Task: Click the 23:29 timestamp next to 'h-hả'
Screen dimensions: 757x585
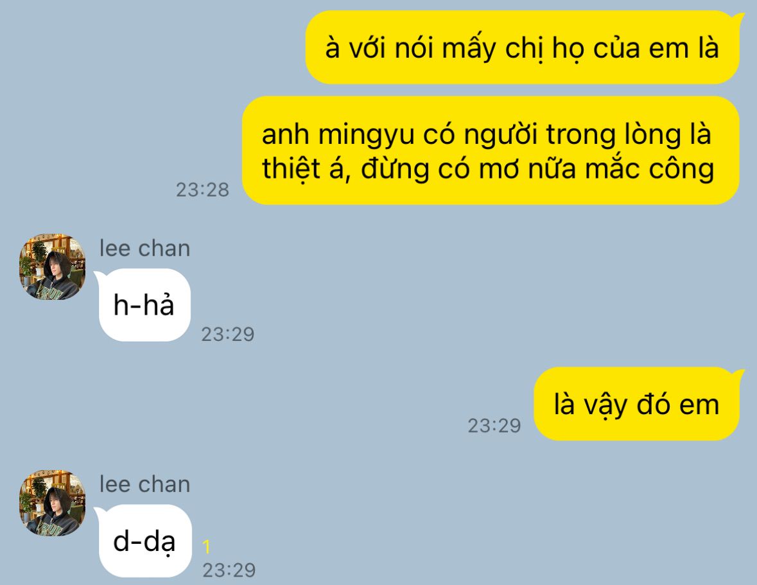Action: pos(228,334)
